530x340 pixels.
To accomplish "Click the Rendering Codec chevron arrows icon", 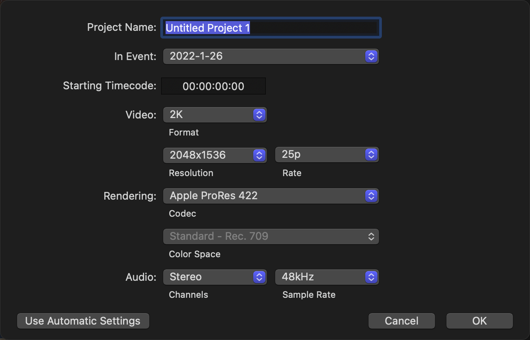I will (371, 196).
